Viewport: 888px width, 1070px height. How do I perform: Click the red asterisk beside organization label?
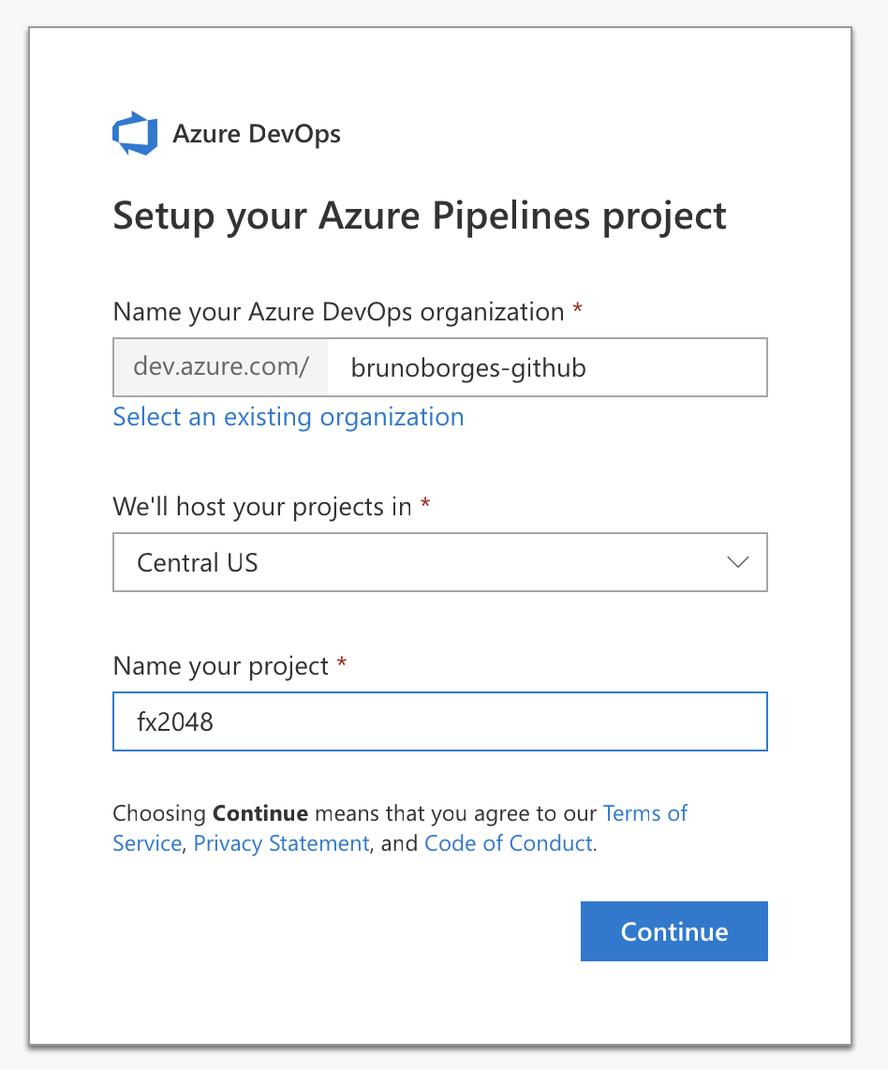577,309
